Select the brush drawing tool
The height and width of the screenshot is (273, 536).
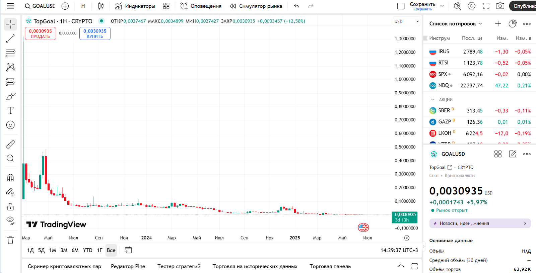10,96
